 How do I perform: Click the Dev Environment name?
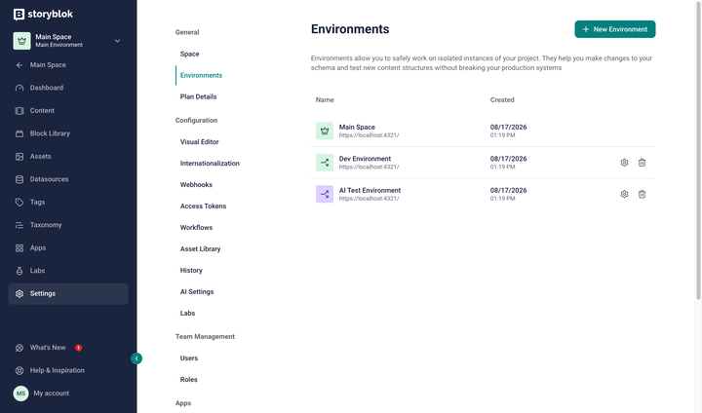[x=365, y=159]
